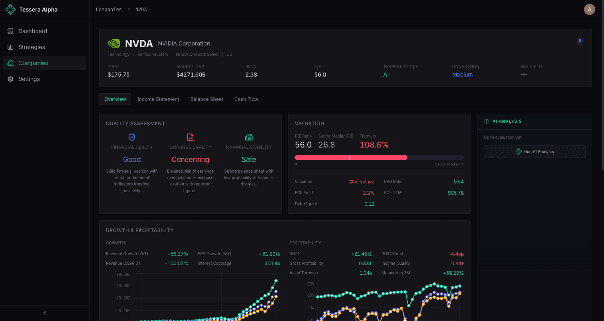The image size is (604, 321).
Task: Click the P/E premium valuation bar
Action: (x=351, y=157)
